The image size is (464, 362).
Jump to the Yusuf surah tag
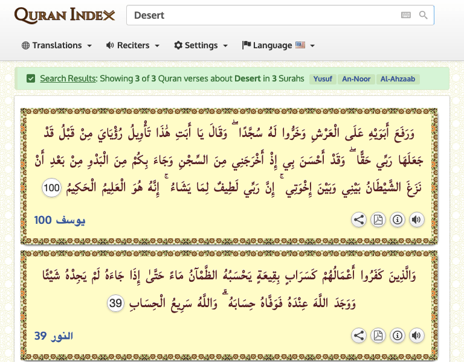tap(323, 79)
